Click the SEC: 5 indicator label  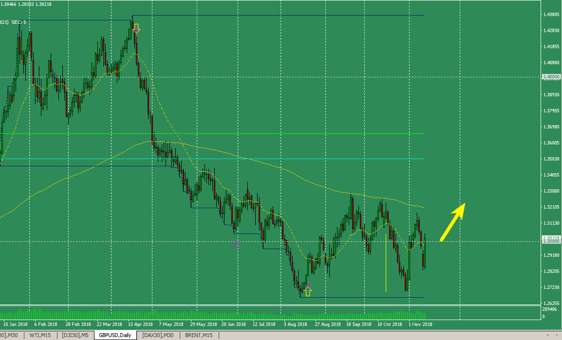pos(19,22)
